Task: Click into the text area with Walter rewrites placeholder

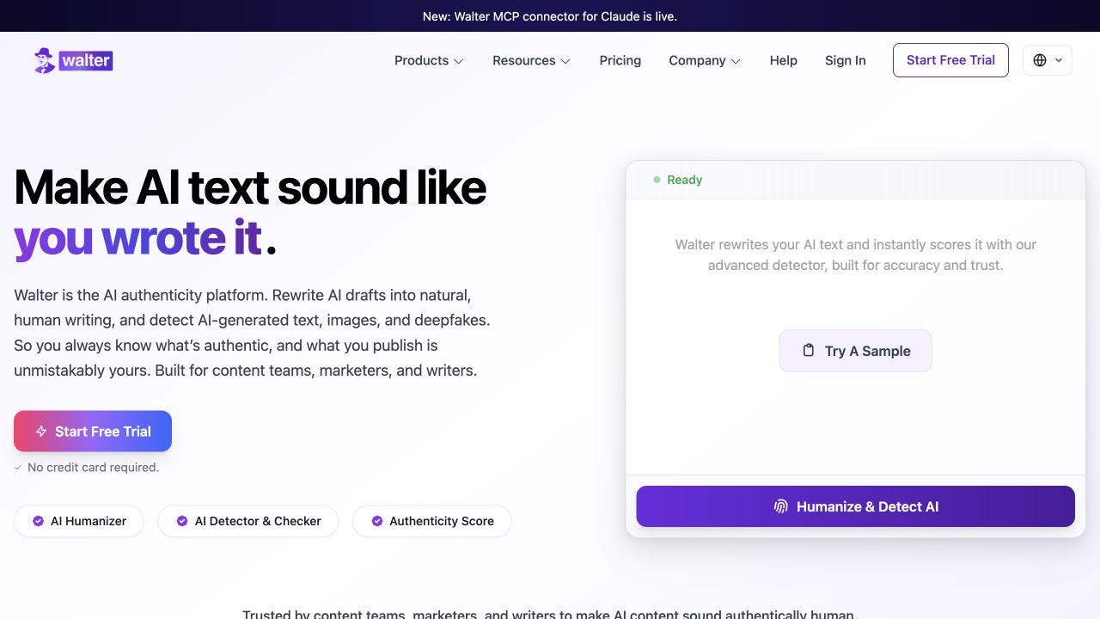Action: [855, 337]
